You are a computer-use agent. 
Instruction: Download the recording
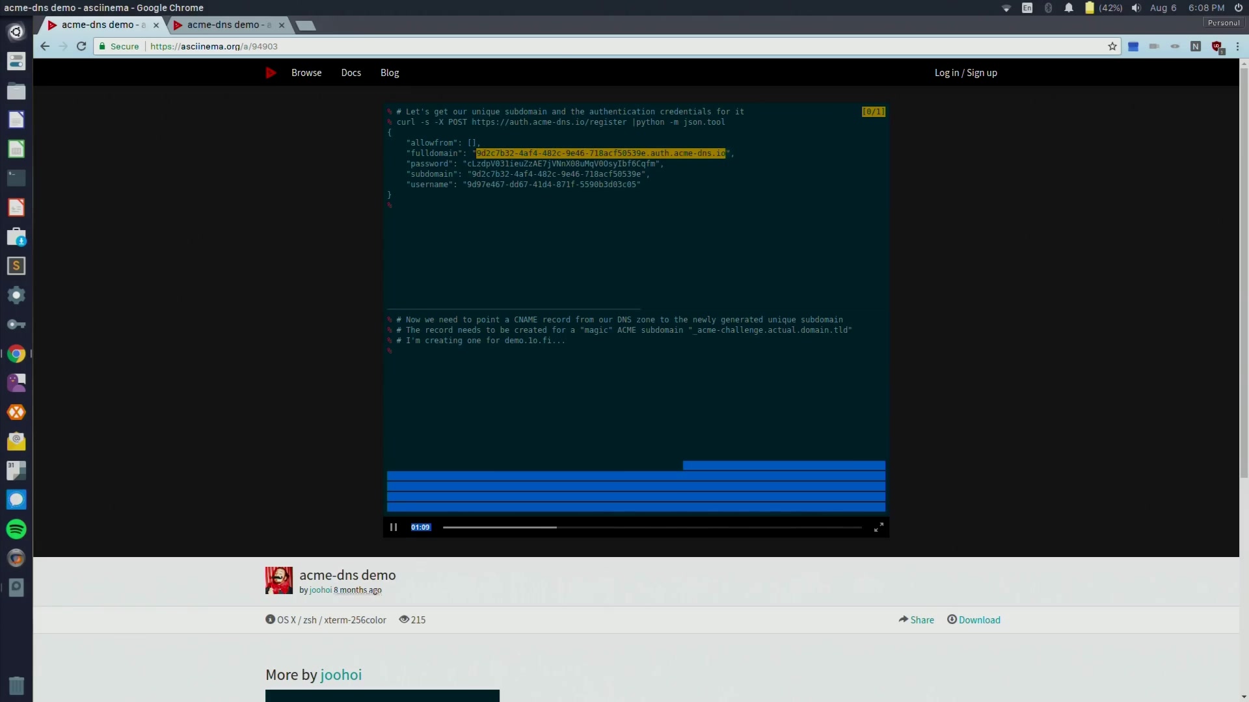pyautogui.click(x=973, y=620)
